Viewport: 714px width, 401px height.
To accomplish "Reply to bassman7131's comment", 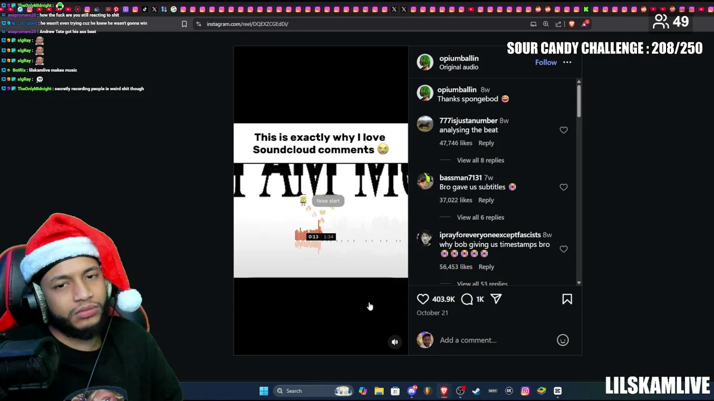I will pos(486,200).
